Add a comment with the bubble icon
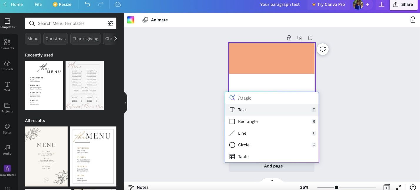The image size is (420, 190). click(323, 49)
